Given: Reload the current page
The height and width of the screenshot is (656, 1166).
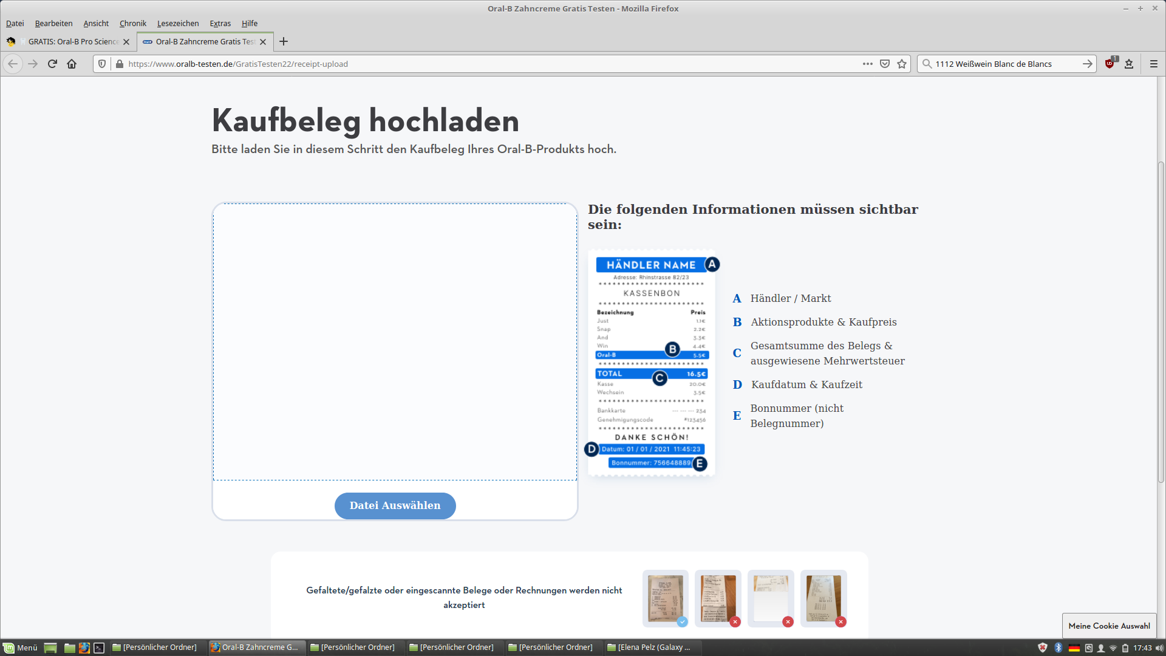Looking at the screenshot, I should (52, 64).
